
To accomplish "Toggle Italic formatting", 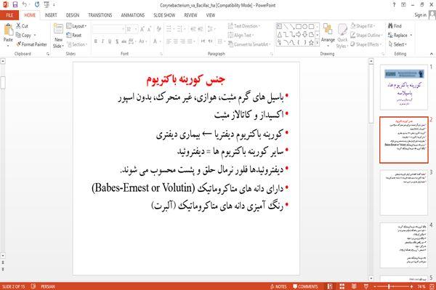I will 103,41.
